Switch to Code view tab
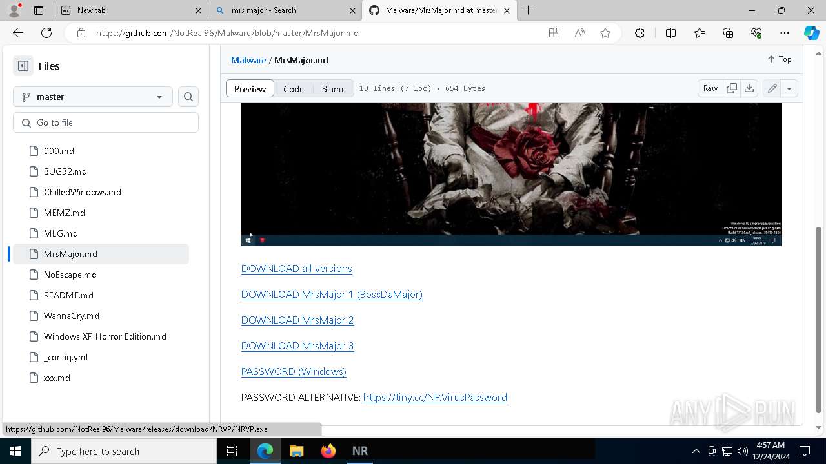Viewport: 826px width, 464px height. [x=294, y=89]
